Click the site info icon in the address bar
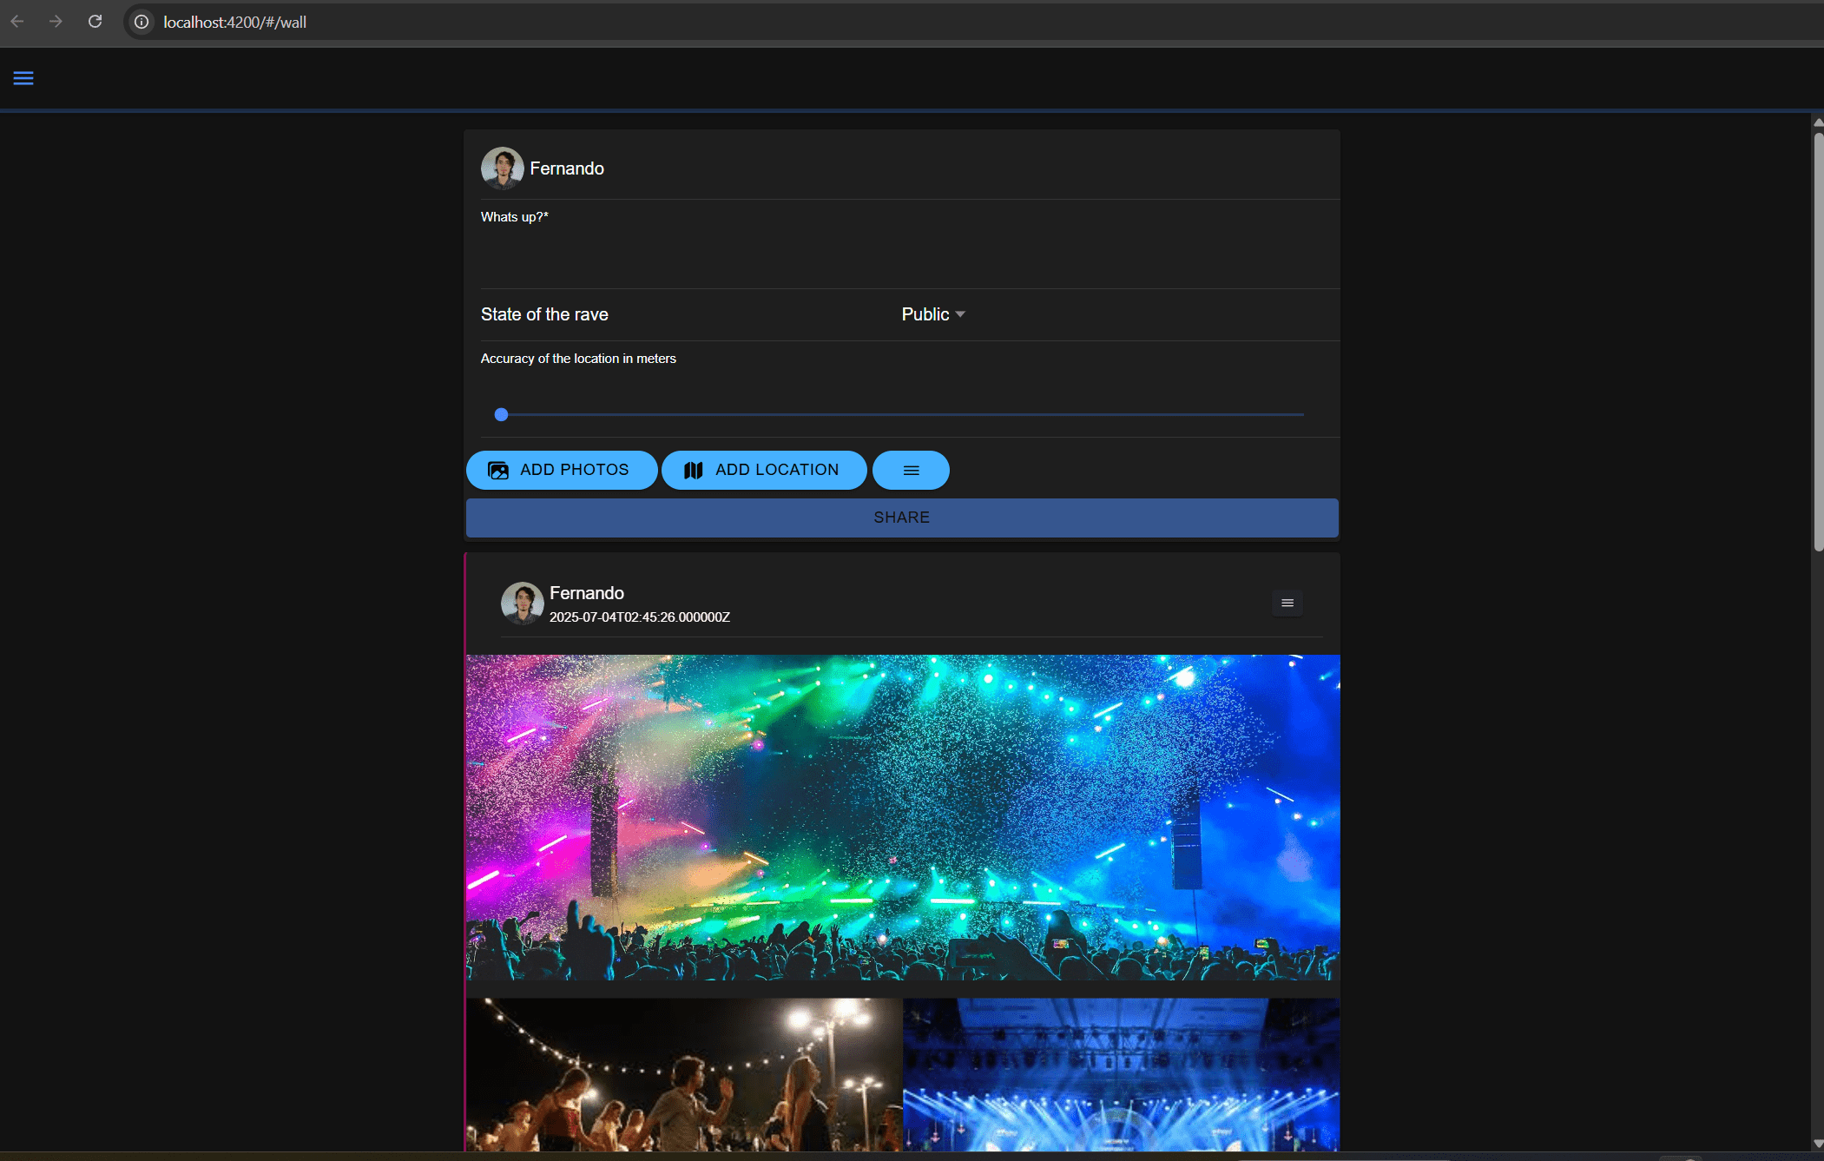 coord(141,22)
